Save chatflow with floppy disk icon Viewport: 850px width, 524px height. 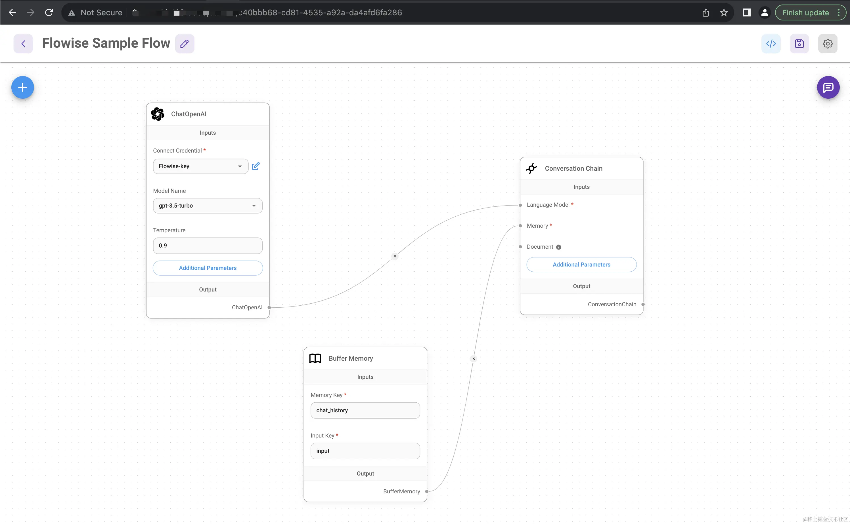pos(799,44)
